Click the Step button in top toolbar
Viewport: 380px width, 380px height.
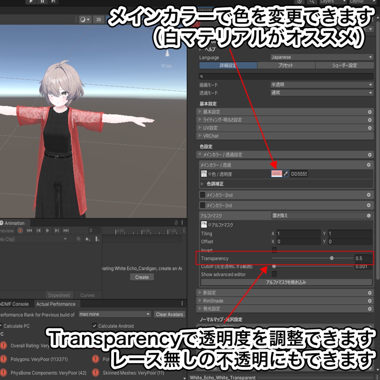point(53,1)
